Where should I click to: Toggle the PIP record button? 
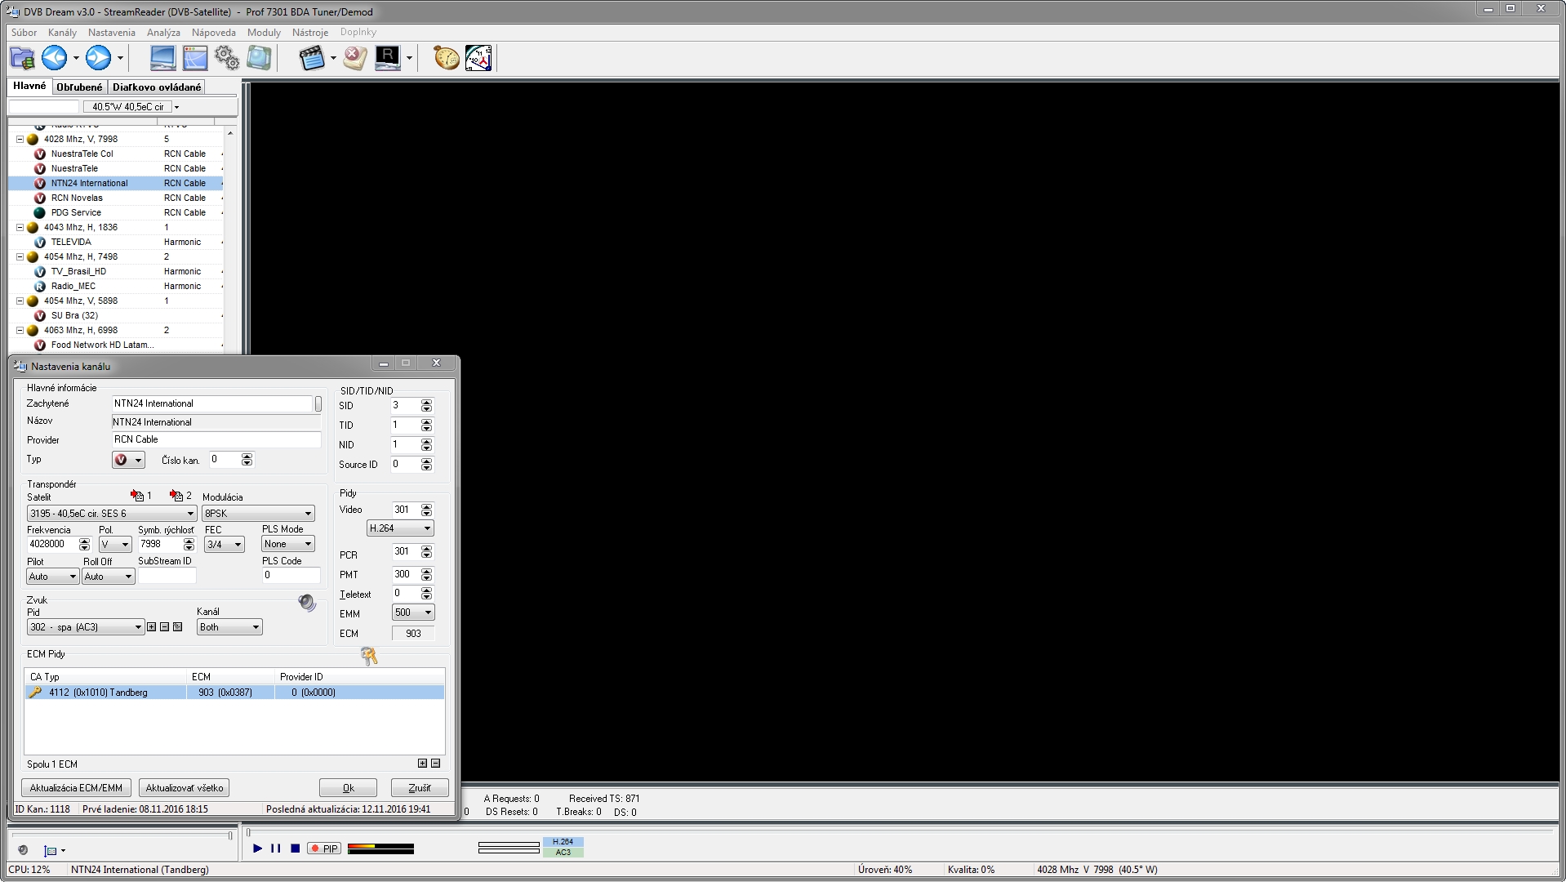(x=324, y=849)
